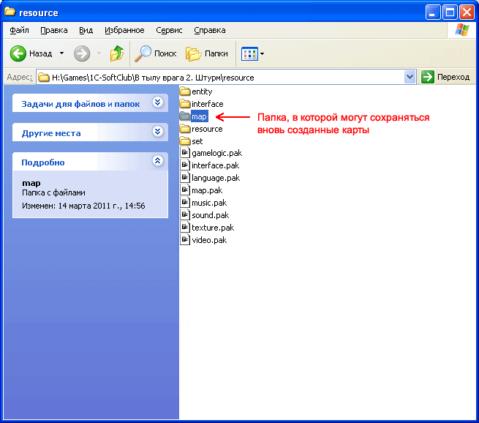Click the Forward arrow icon
479x423 pixels.
click(82, 53)
